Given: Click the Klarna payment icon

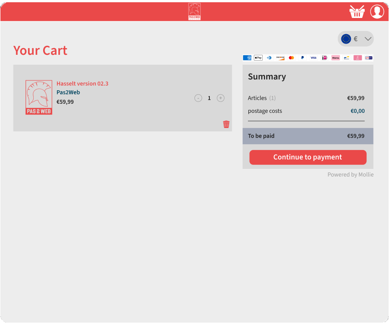Looking at the screenshot, I should click(x=336, y=58).
